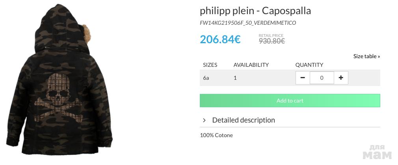
Task: Click the QUANTITY column header
Action: 309,65
